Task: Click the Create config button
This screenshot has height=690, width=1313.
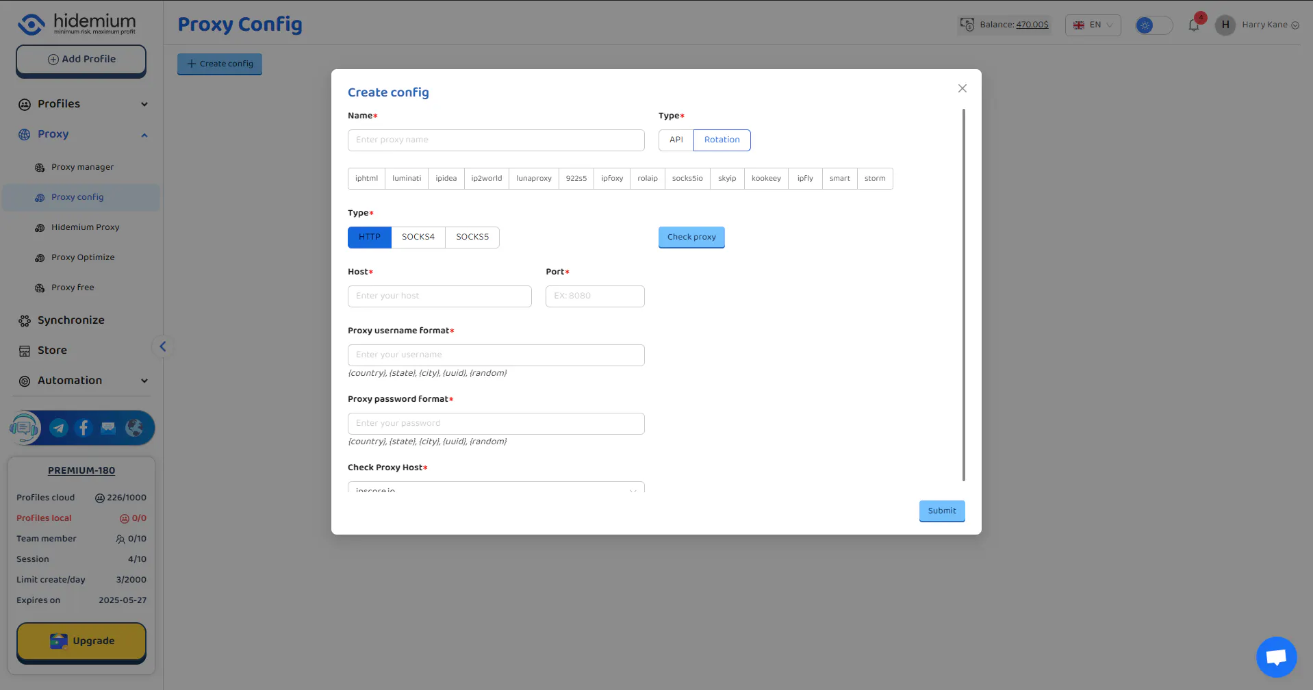Action: 220,64
